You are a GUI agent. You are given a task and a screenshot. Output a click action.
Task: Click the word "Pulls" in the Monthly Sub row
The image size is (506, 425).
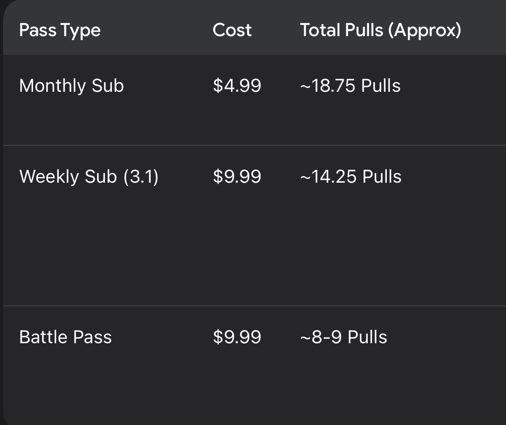pyautogui.click(x=381, y=86)
